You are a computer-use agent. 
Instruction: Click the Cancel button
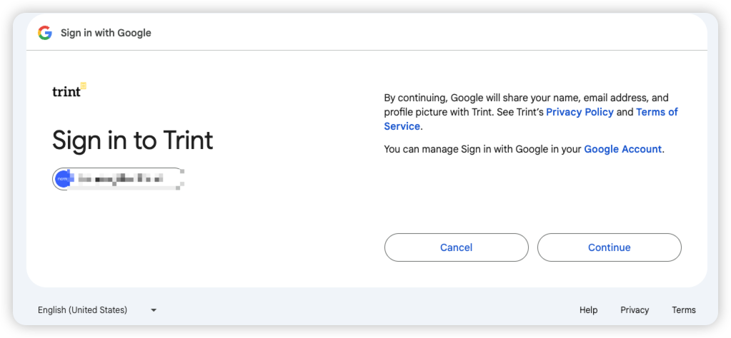(457, 247)
